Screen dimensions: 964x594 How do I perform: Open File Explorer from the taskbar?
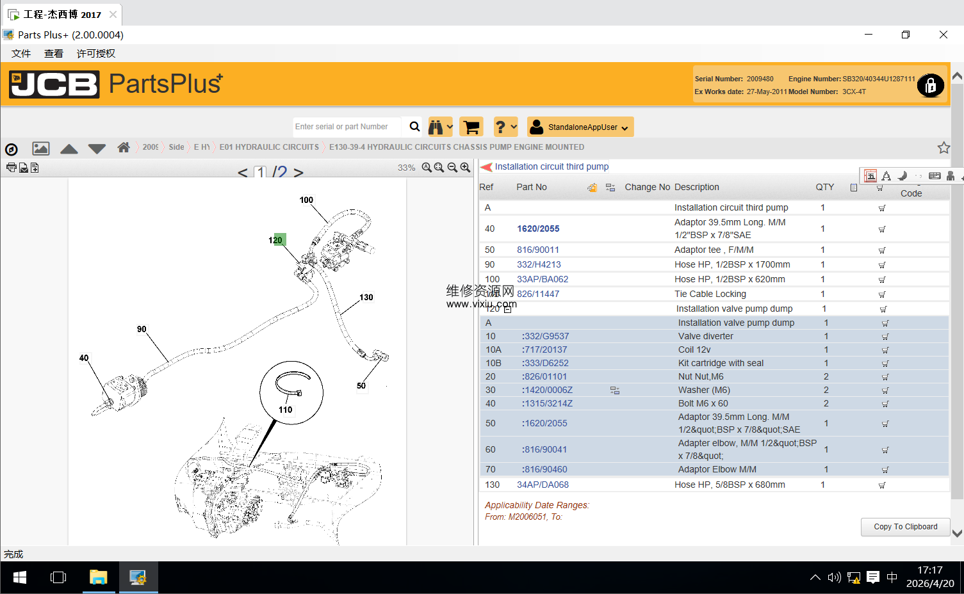98,577
